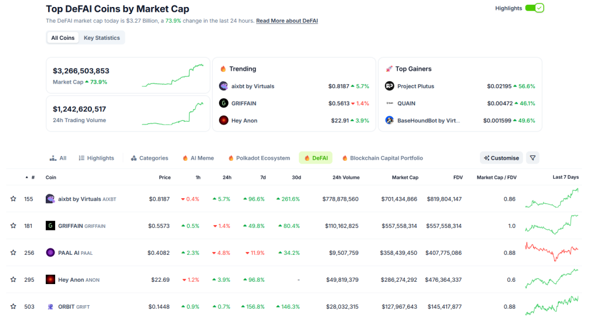This screenshot has height=318, width=600.
Task: Open Hey Anon coin name in table
Action: 71,280
